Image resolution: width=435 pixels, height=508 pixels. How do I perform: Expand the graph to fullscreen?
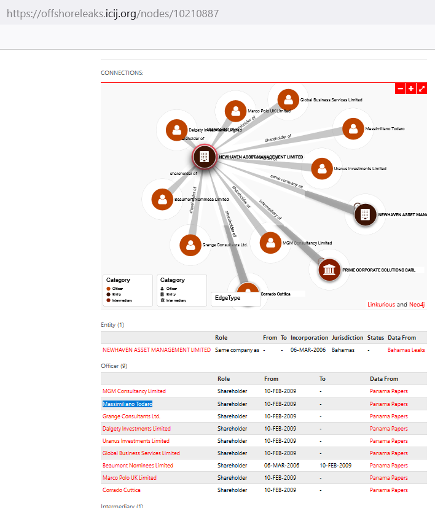coord(421,88)
